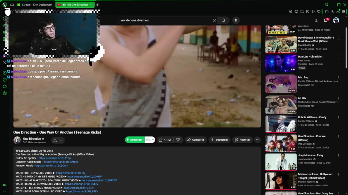Image resolution: width=348 pixels, height=195 pixels.
Task: Open more actions ellipsis under video
Action: 257,140
